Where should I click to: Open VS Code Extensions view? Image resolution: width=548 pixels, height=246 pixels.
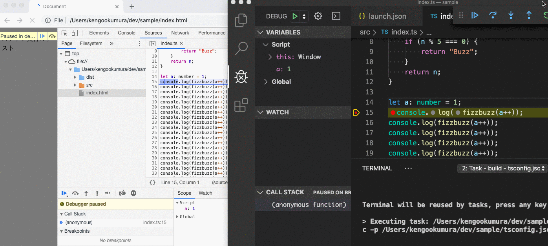click(241, 105)
